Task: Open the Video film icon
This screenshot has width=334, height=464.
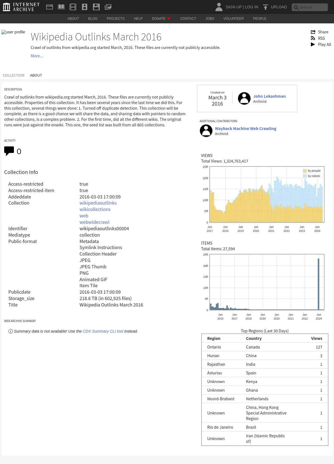Action: (x=73, y=7)
